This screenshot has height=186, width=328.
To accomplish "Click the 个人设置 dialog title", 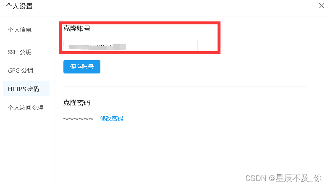I will [x=19, y=6].
